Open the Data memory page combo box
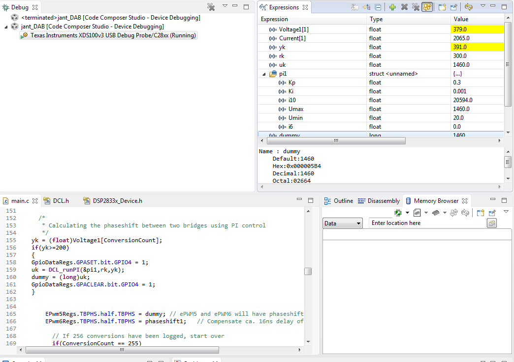514x362 pixels. pyautogui.click(x=343, y=223)
